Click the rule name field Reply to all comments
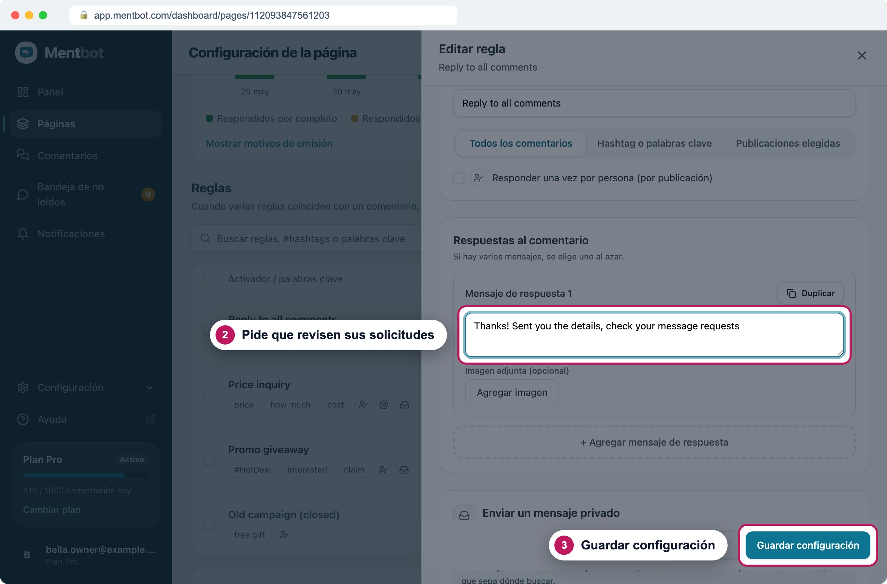 pos(654,103)
